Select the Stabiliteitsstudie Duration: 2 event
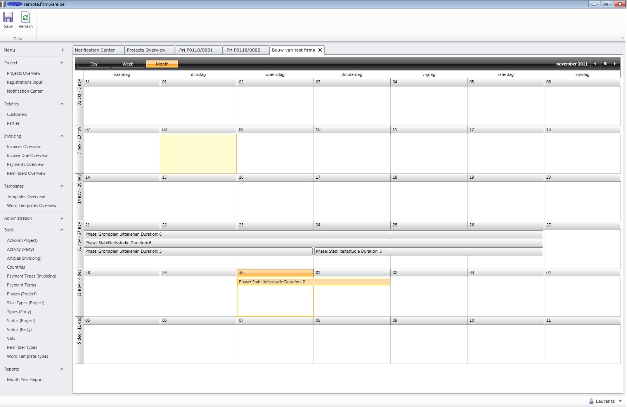627x407 pixels. (313, 282)
